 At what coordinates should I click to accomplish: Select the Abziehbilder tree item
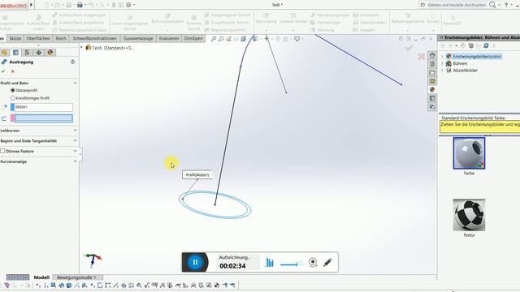point(465,71)
